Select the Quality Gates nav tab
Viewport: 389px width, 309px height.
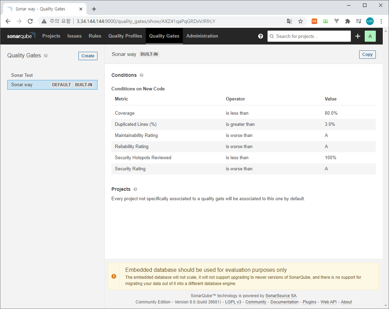(164, 36)
